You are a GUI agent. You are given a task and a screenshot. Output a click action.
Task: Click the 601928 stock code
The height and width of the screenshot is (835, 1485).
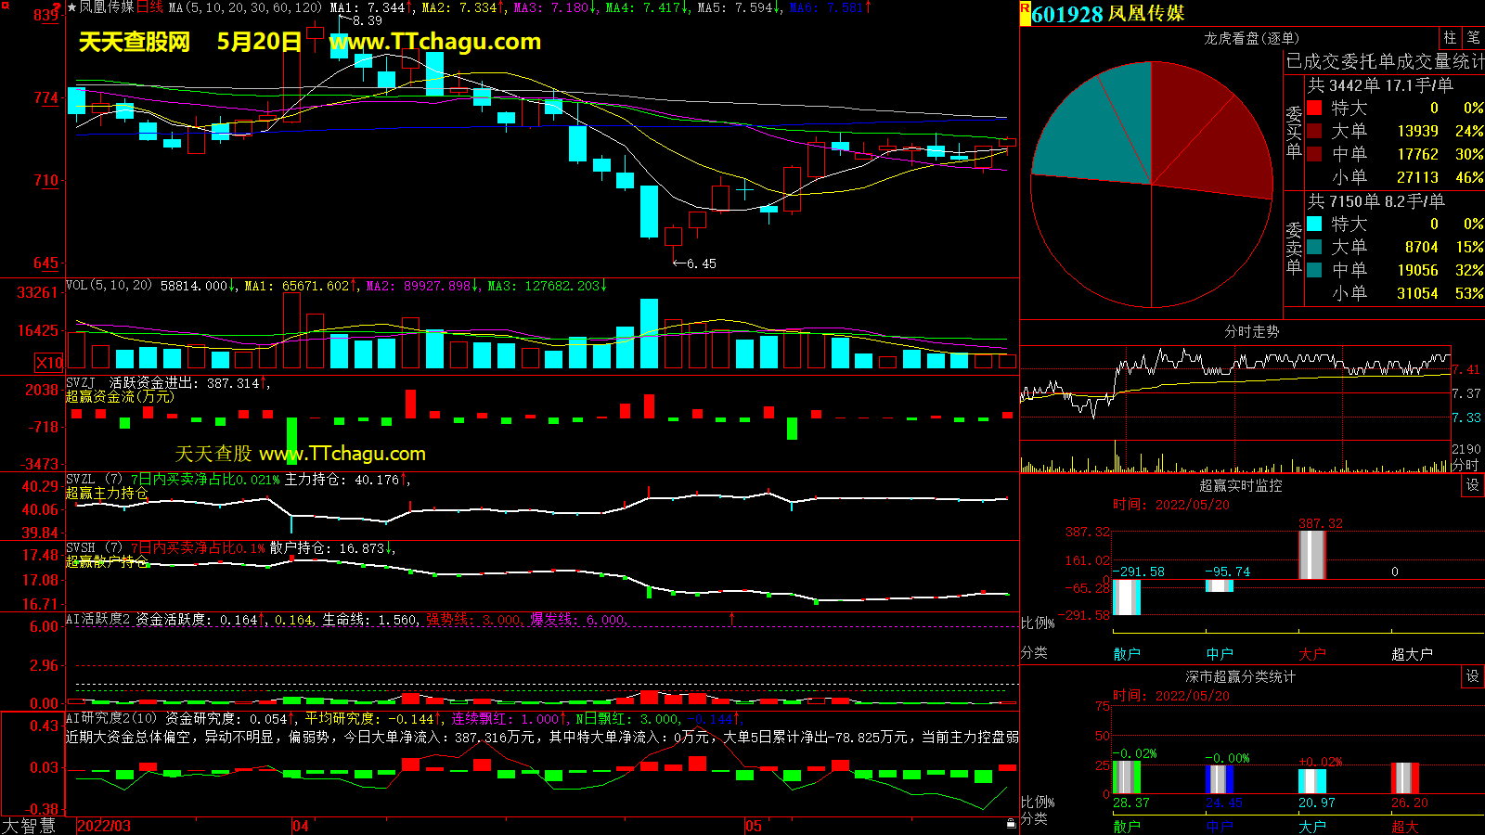tap(1067, 14)
